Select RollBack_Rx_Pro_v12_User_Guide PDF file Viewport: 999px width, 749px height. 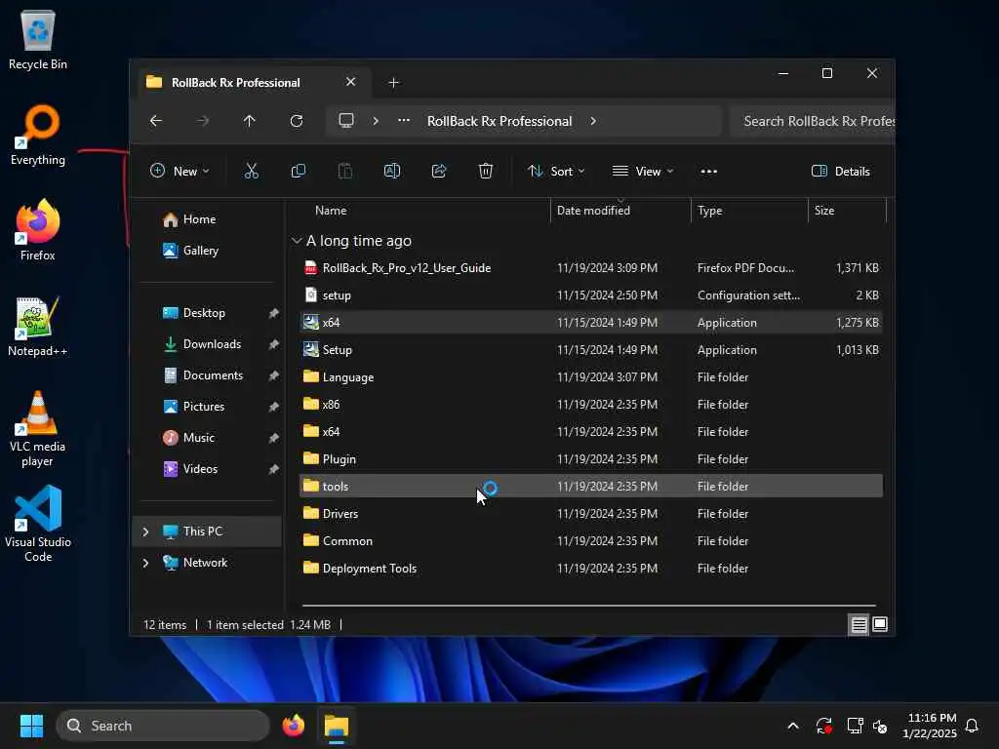591,268
